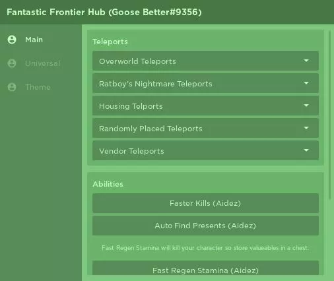Switch to the Universal tab
The width and height of the screenshot is (334, 281).
42,63
